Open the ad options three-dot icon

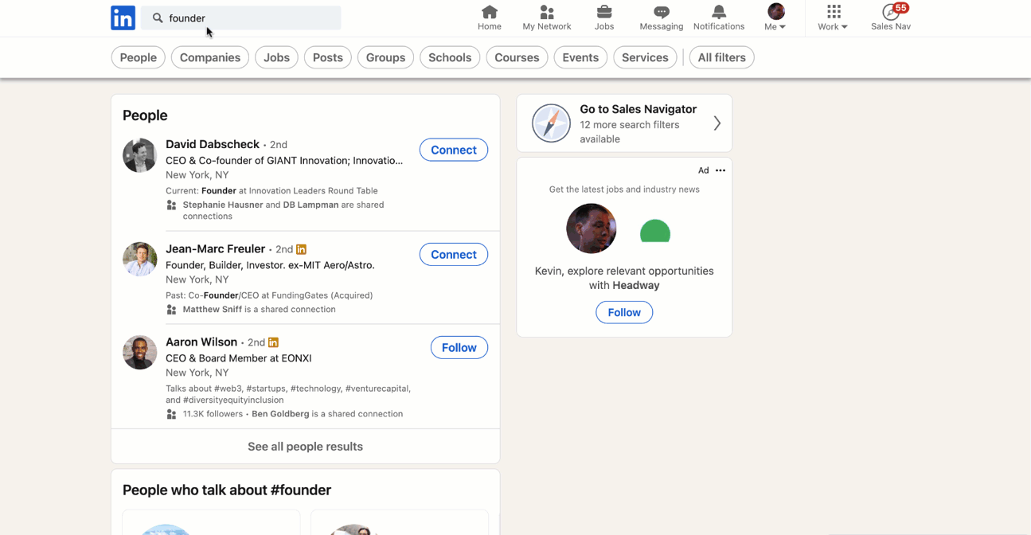tap(721, 170)
